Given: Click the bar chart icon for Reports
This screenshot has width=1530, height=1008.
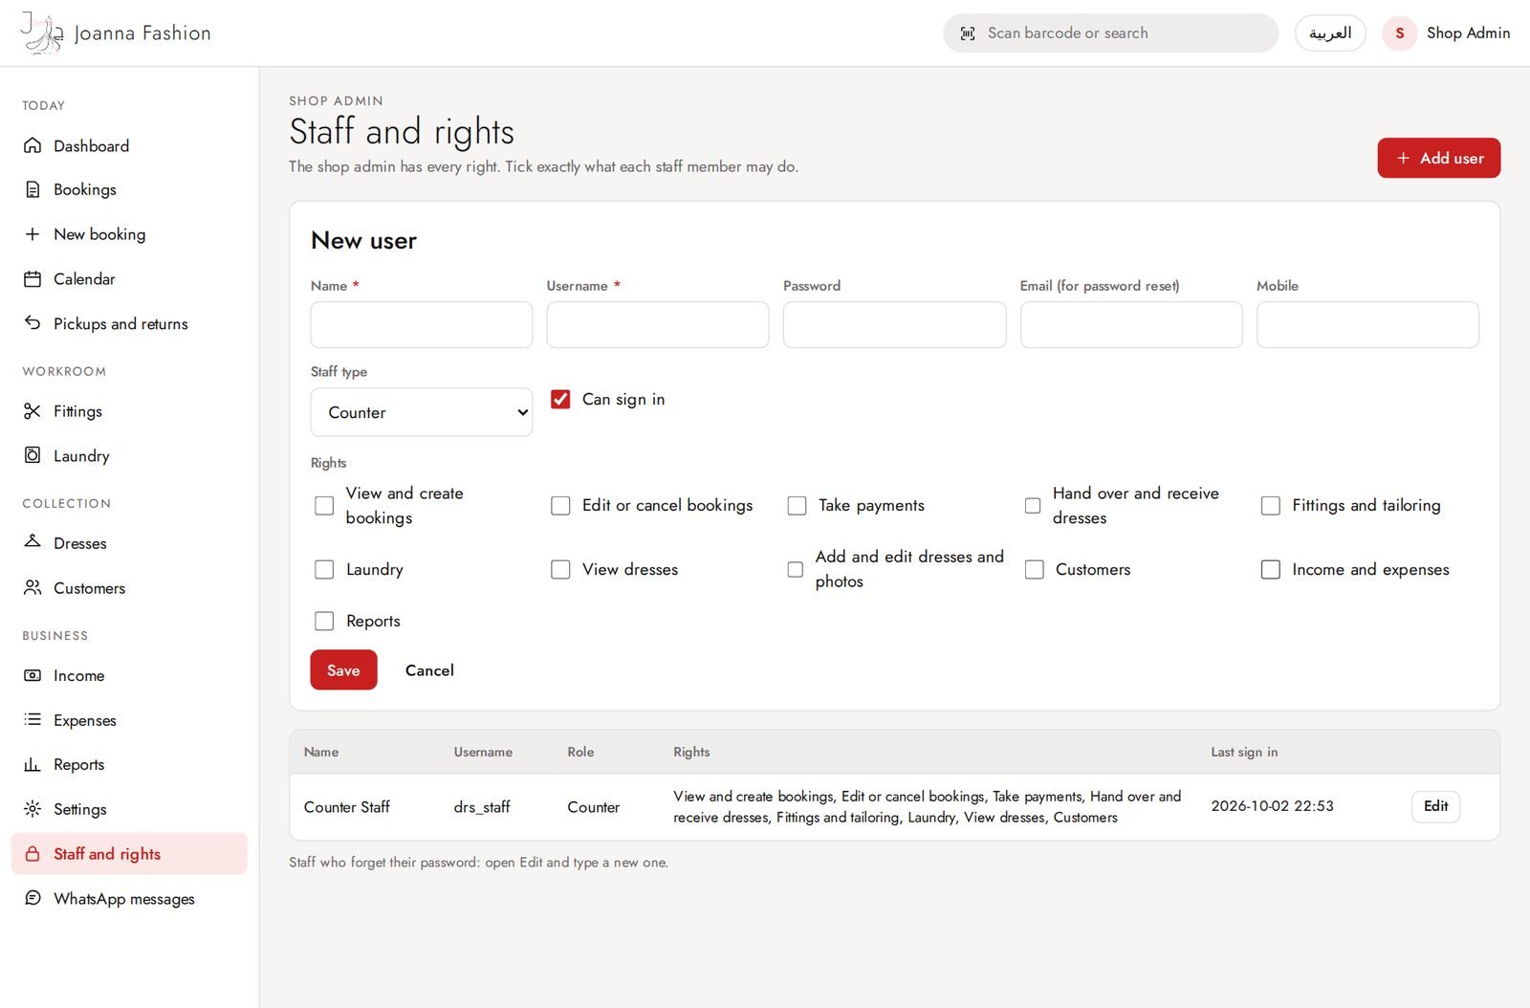Looking at the screenshot, I should [x=33, y=764].
